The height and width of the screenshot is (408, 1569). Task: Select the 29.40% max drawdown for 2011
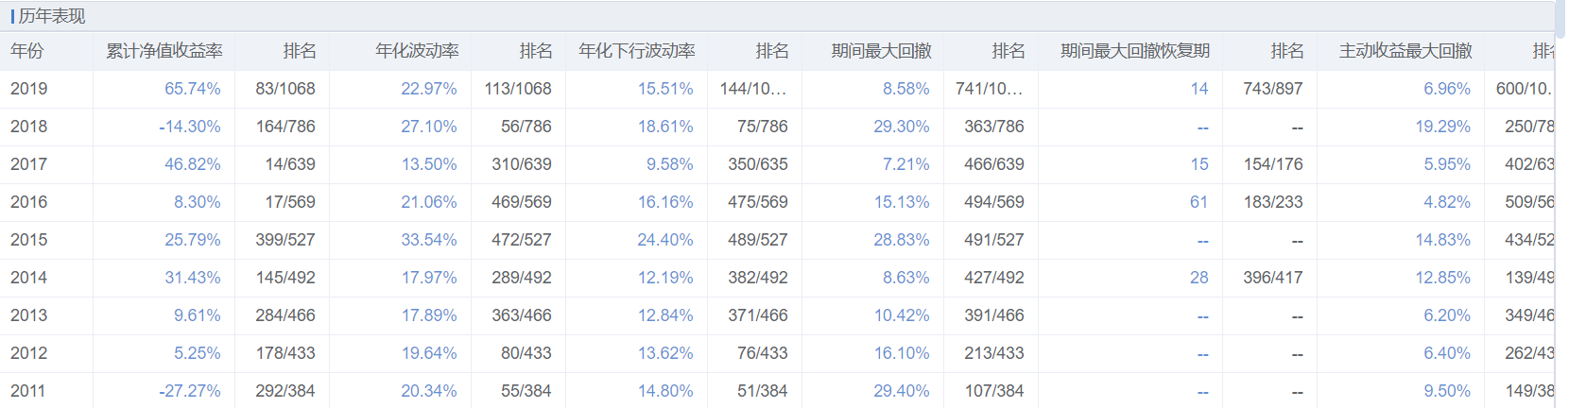901,391
